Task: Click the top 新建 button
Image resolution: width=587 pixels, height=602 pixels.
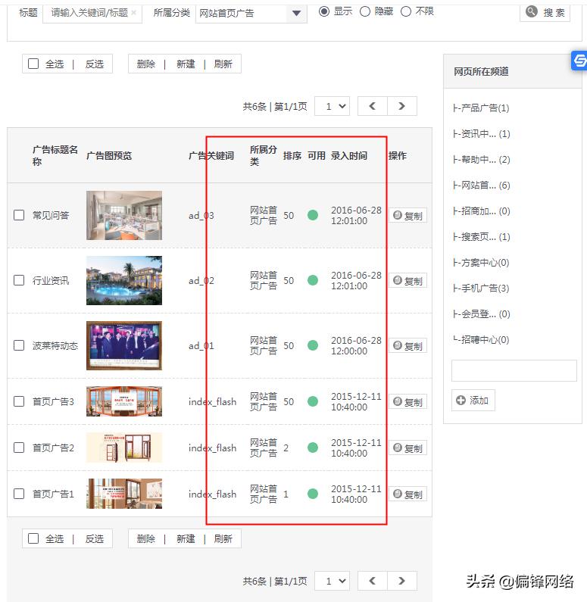Action: [x=186, y=64]
